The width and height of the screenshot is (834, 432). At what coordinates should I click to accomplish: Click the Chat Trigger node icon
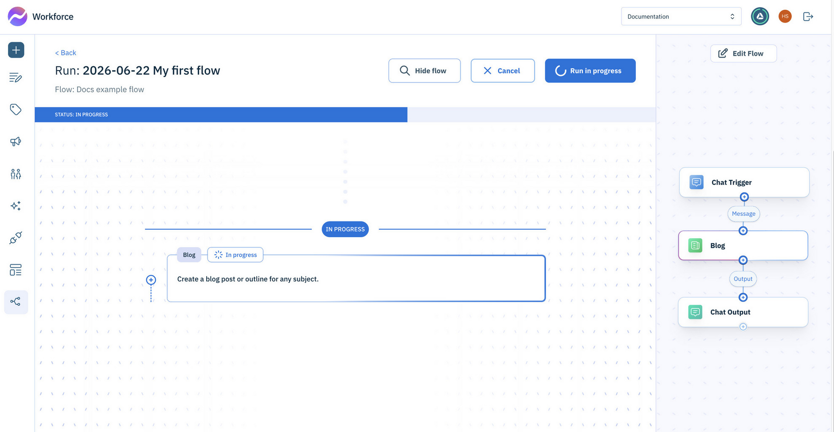696,182
